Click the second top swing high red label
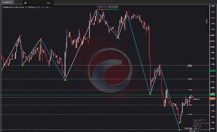 pos(127,11)
